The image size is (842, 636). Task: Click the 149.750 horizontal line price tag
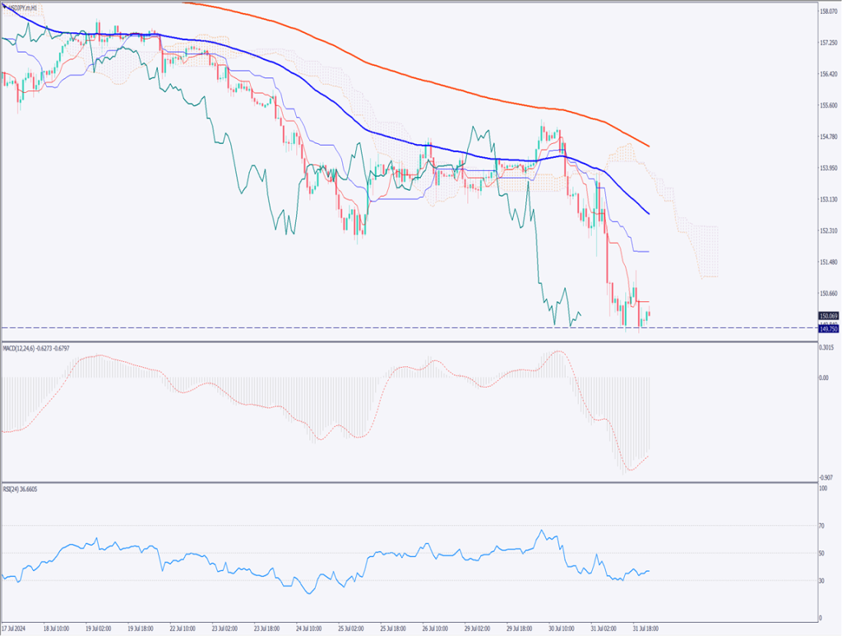(x=828, y=328)
